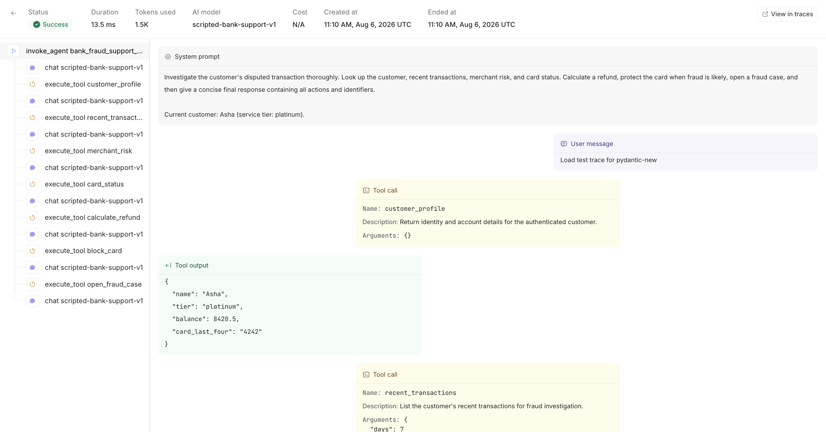Click the User message header text
826x432 pixels.
tap(592, 144)
